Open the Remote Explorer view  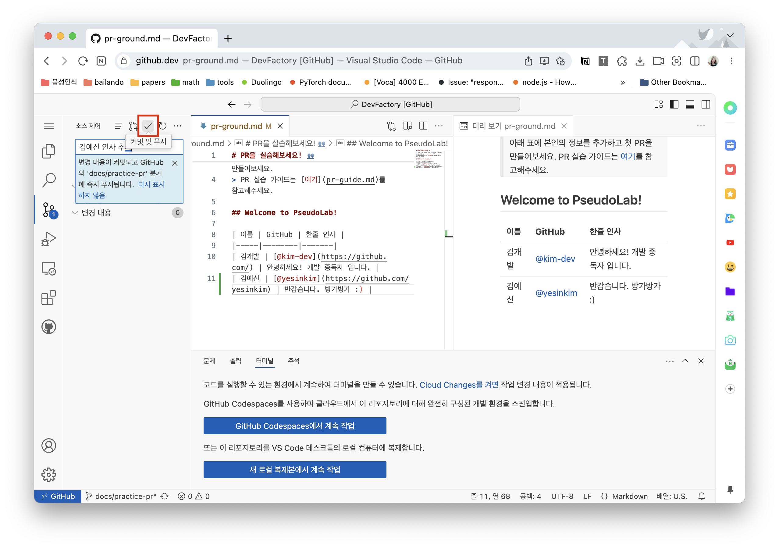[48, 269]
